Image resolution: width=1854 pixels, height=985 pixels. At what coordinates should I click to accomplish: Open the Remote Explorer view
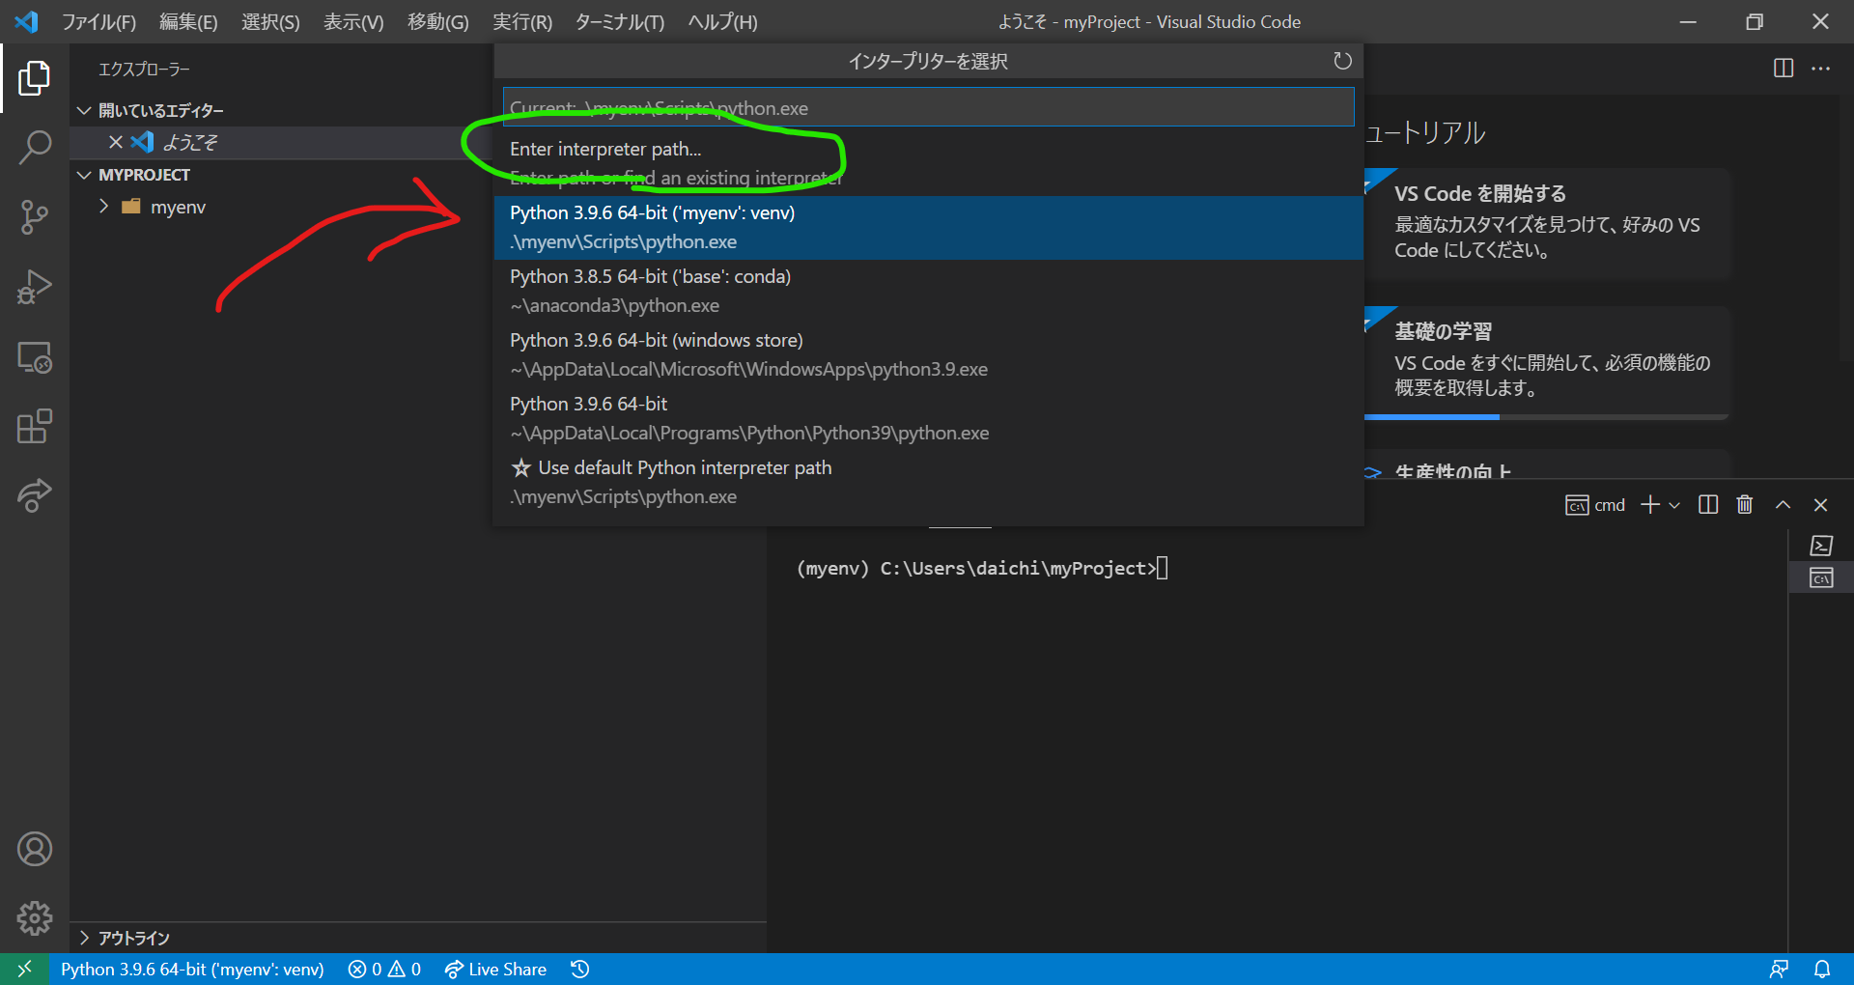35,357
